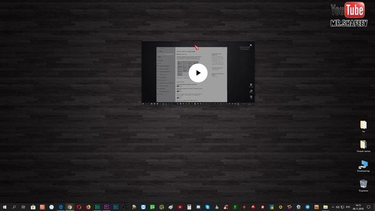Launch Firefox from the taskbar
The image size is (375, 211).
pos(88,207)
